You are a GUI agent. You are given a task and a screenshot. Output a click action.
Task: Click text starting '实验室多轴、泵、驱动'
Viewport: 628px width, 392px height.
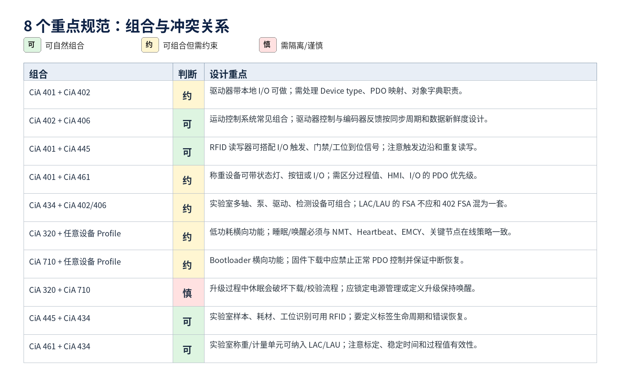pos(360,204)
